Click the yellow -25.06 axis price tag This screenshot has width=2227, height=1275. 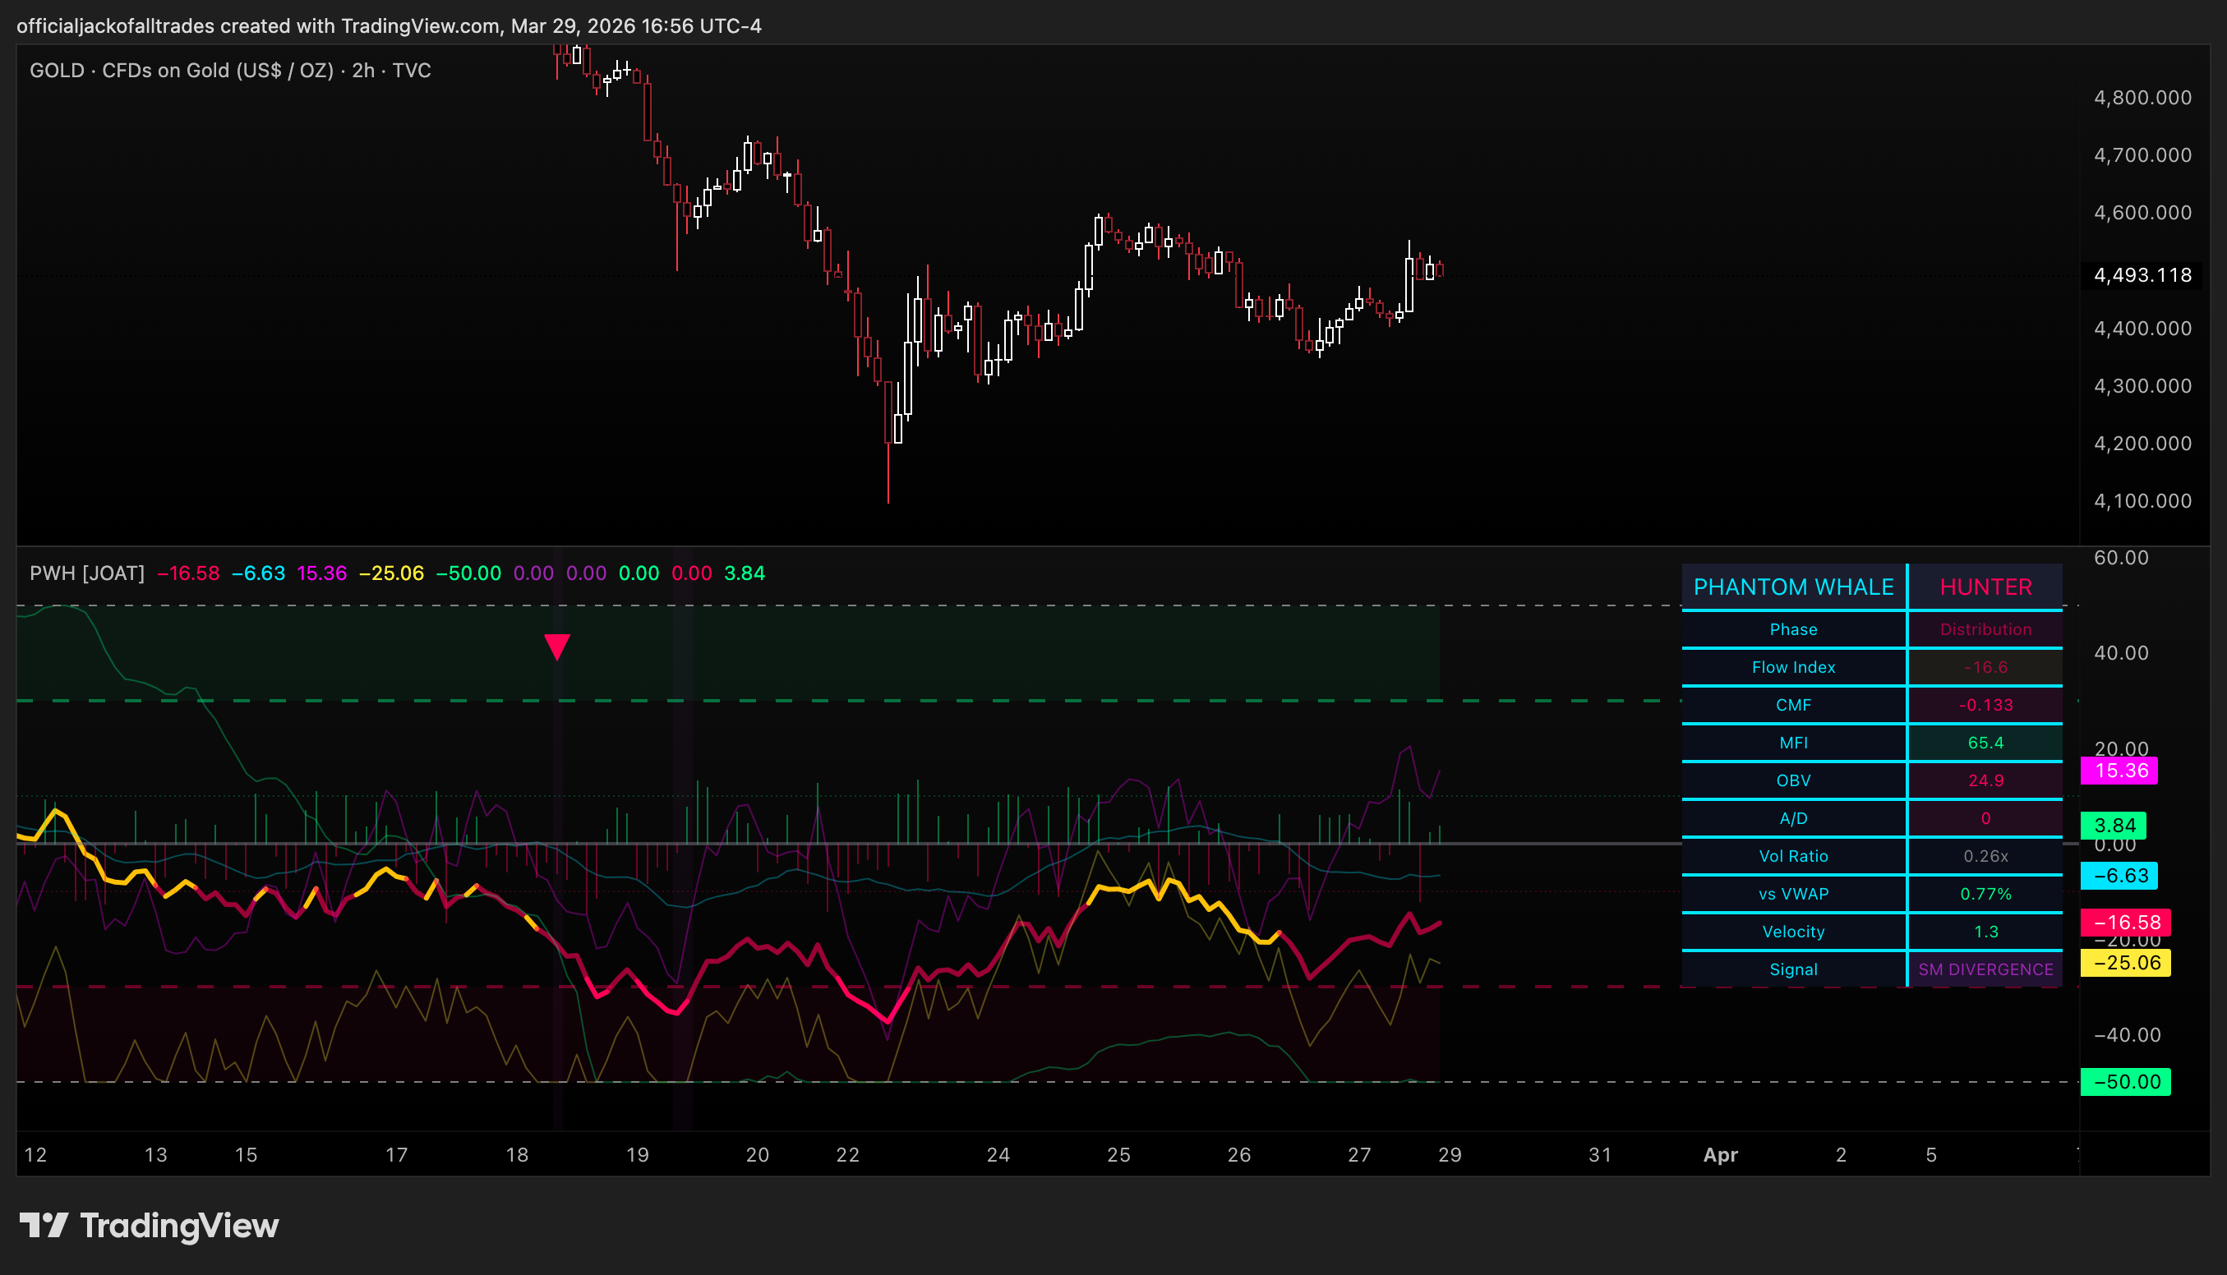pos(2125,962)
